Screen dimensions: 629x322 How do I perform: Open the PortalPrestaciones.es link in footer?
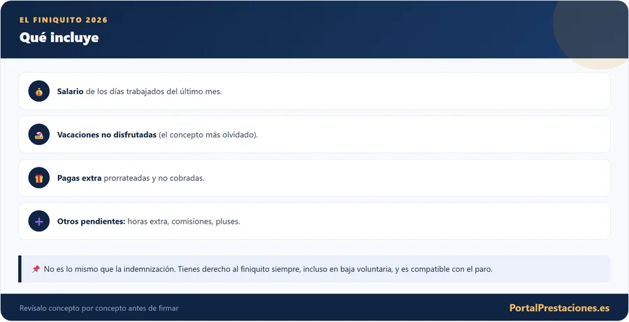(x=559, y=308)
